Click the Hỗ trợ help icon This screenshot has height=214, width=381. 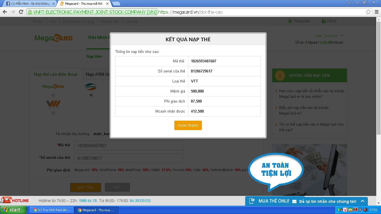tap(324, 21)
